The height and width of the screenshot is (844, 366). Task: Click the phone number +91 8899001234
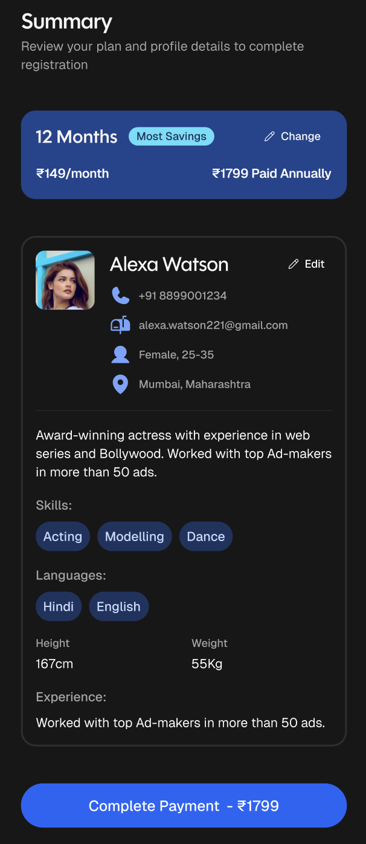pos(183,296)
